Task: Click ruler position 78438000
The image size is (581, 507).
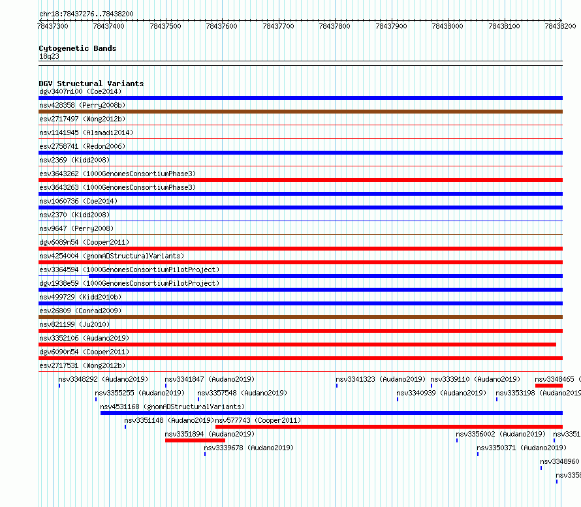Action: (448, 26)
